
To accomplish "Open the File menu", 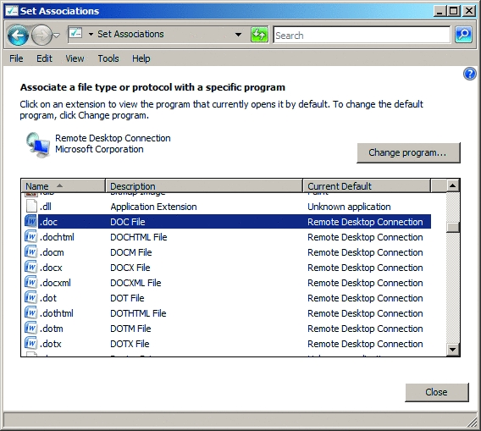I will [x=16, y=58].
